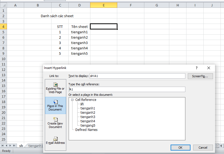Select tienganh3 in the place list
Viewport: 224px width, 154px height.
(88, 117)
